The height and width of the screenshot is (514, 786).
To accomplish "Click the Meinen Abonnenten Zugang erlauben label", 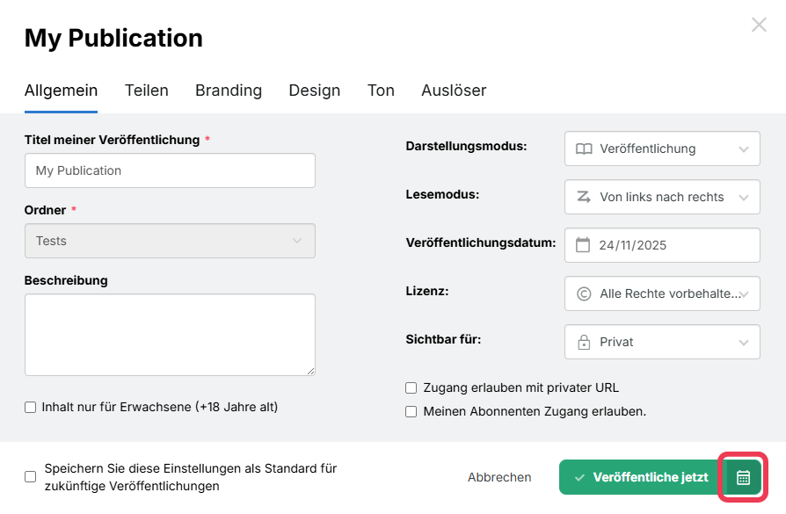I will point(535,412).
